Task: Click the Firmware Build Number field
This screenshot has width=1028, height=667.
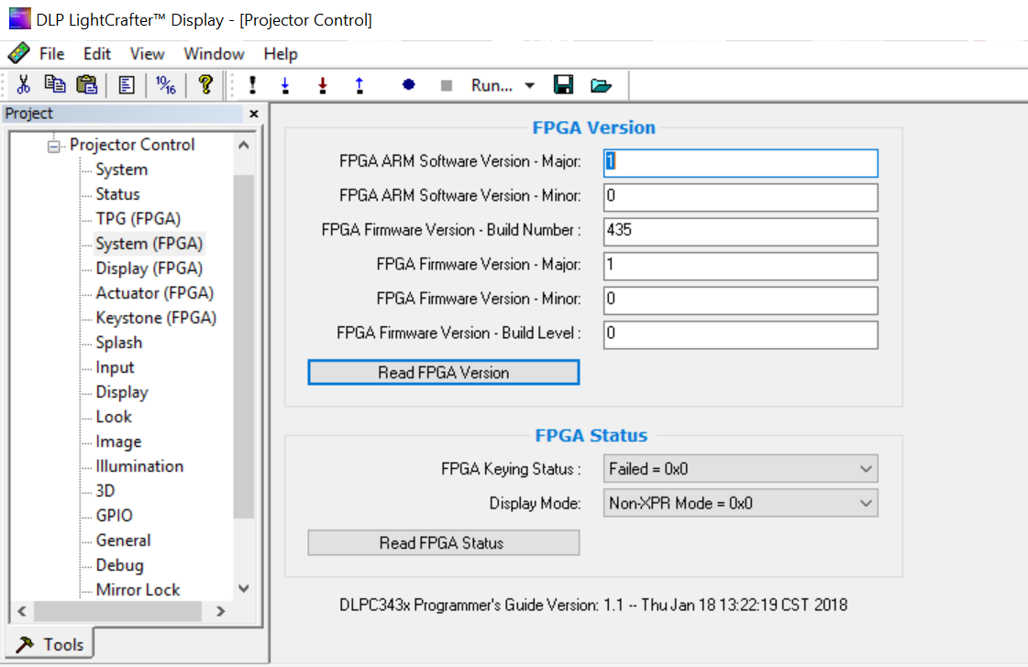Action: 740,231
